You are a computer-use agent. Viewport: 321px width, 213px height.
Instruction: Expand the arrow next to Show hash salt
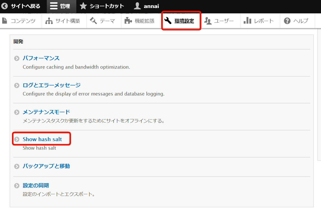(17, 139)
